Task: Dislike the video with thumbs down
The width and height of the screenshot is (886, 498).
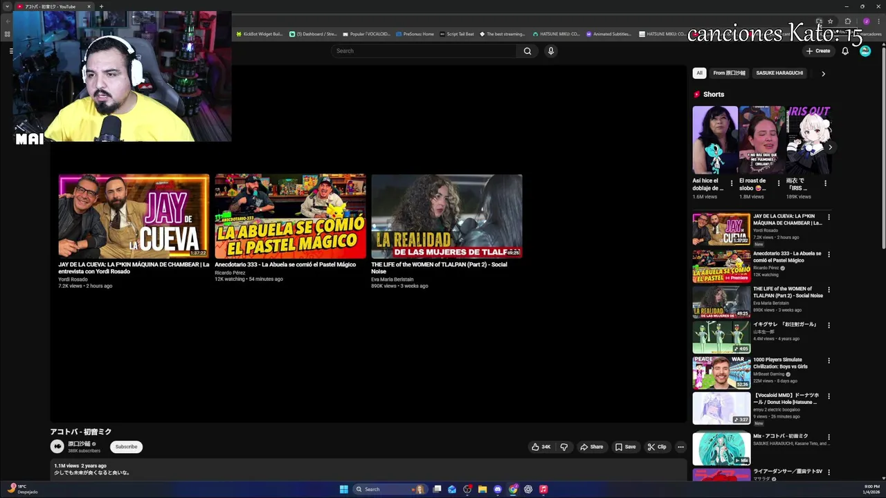Action: tap(564, 447)
